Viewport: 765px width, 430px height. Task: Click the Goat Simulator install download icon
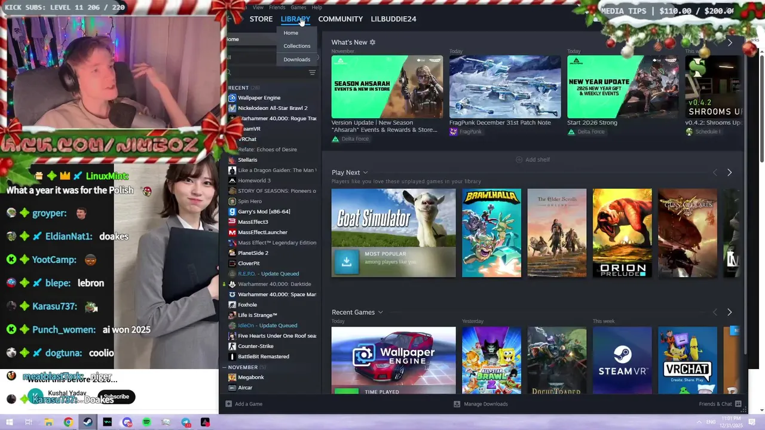(x=347, y=262)
